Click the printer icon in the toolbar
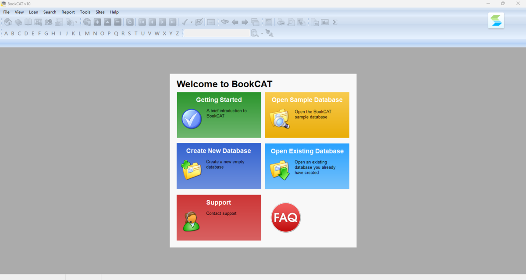The width and height of the screenshot is (526, 280). tap(281, 22)
